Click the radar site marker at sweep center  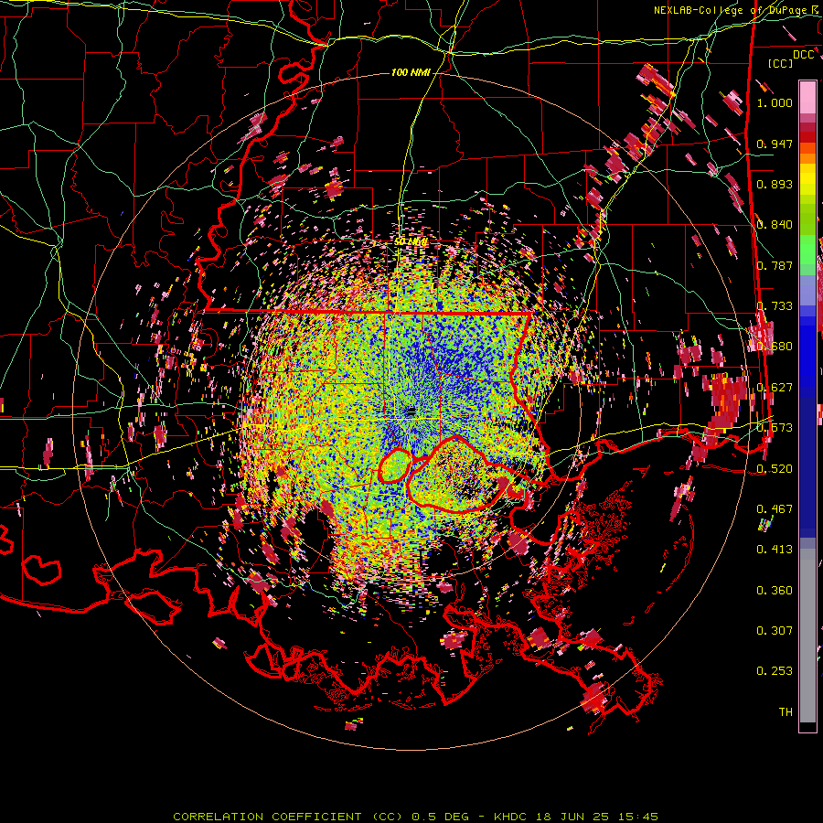pyautogui.click(x=411, y=411)
